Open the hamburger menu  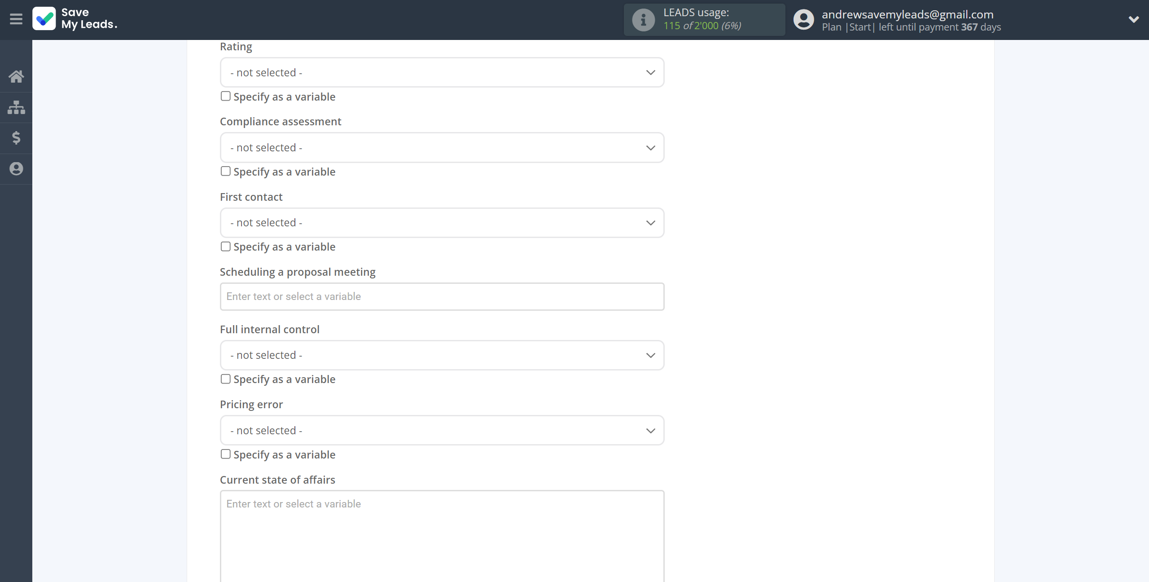pos(16,19)
